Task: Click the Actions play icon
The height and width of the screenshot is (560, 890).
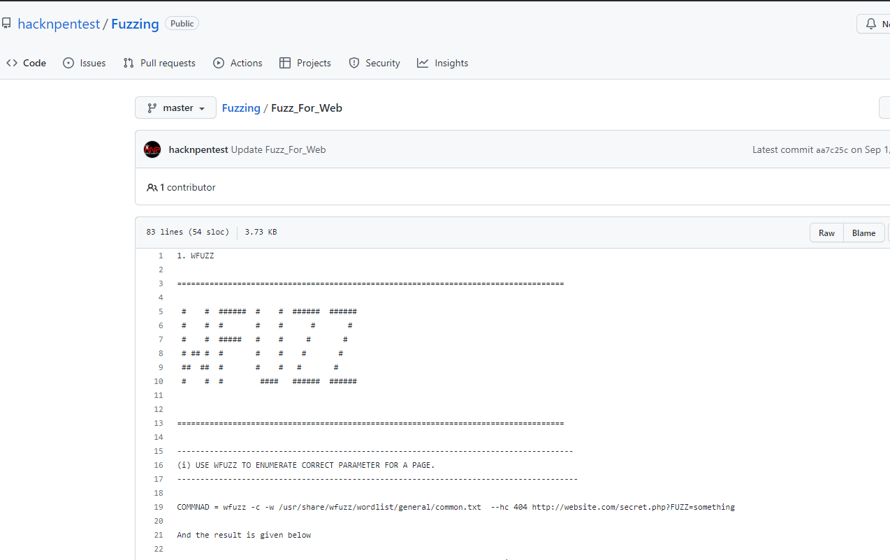Action: (x=219, y=63)
